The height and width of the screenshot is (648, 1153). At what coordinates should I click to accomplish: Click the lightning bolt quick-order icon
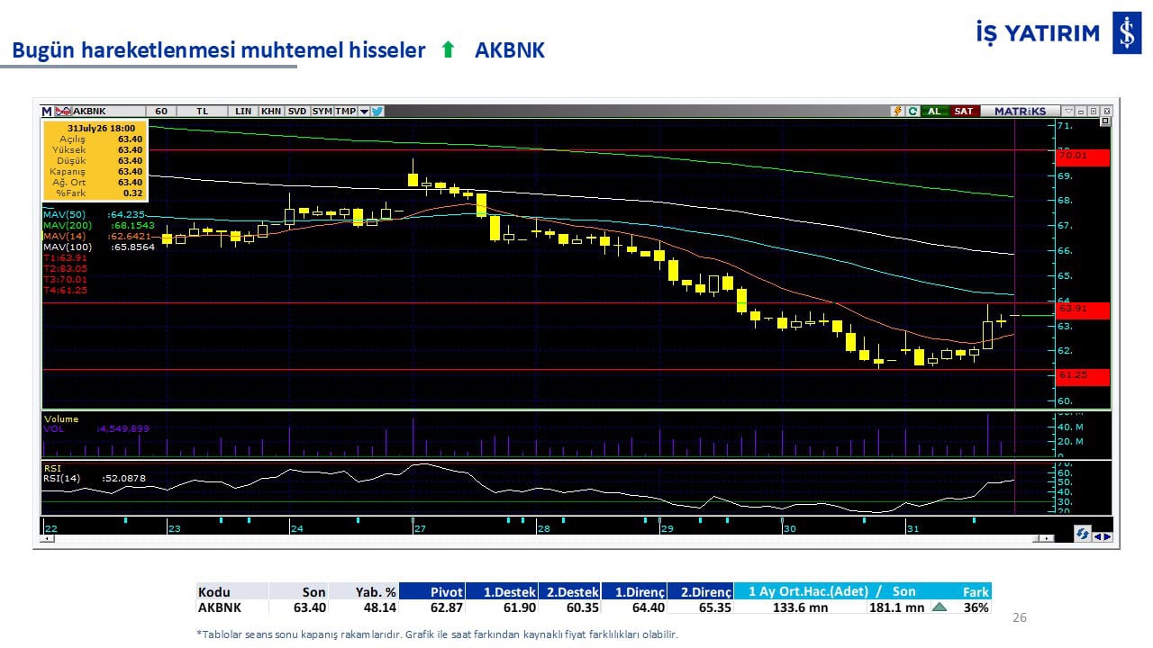897,112
